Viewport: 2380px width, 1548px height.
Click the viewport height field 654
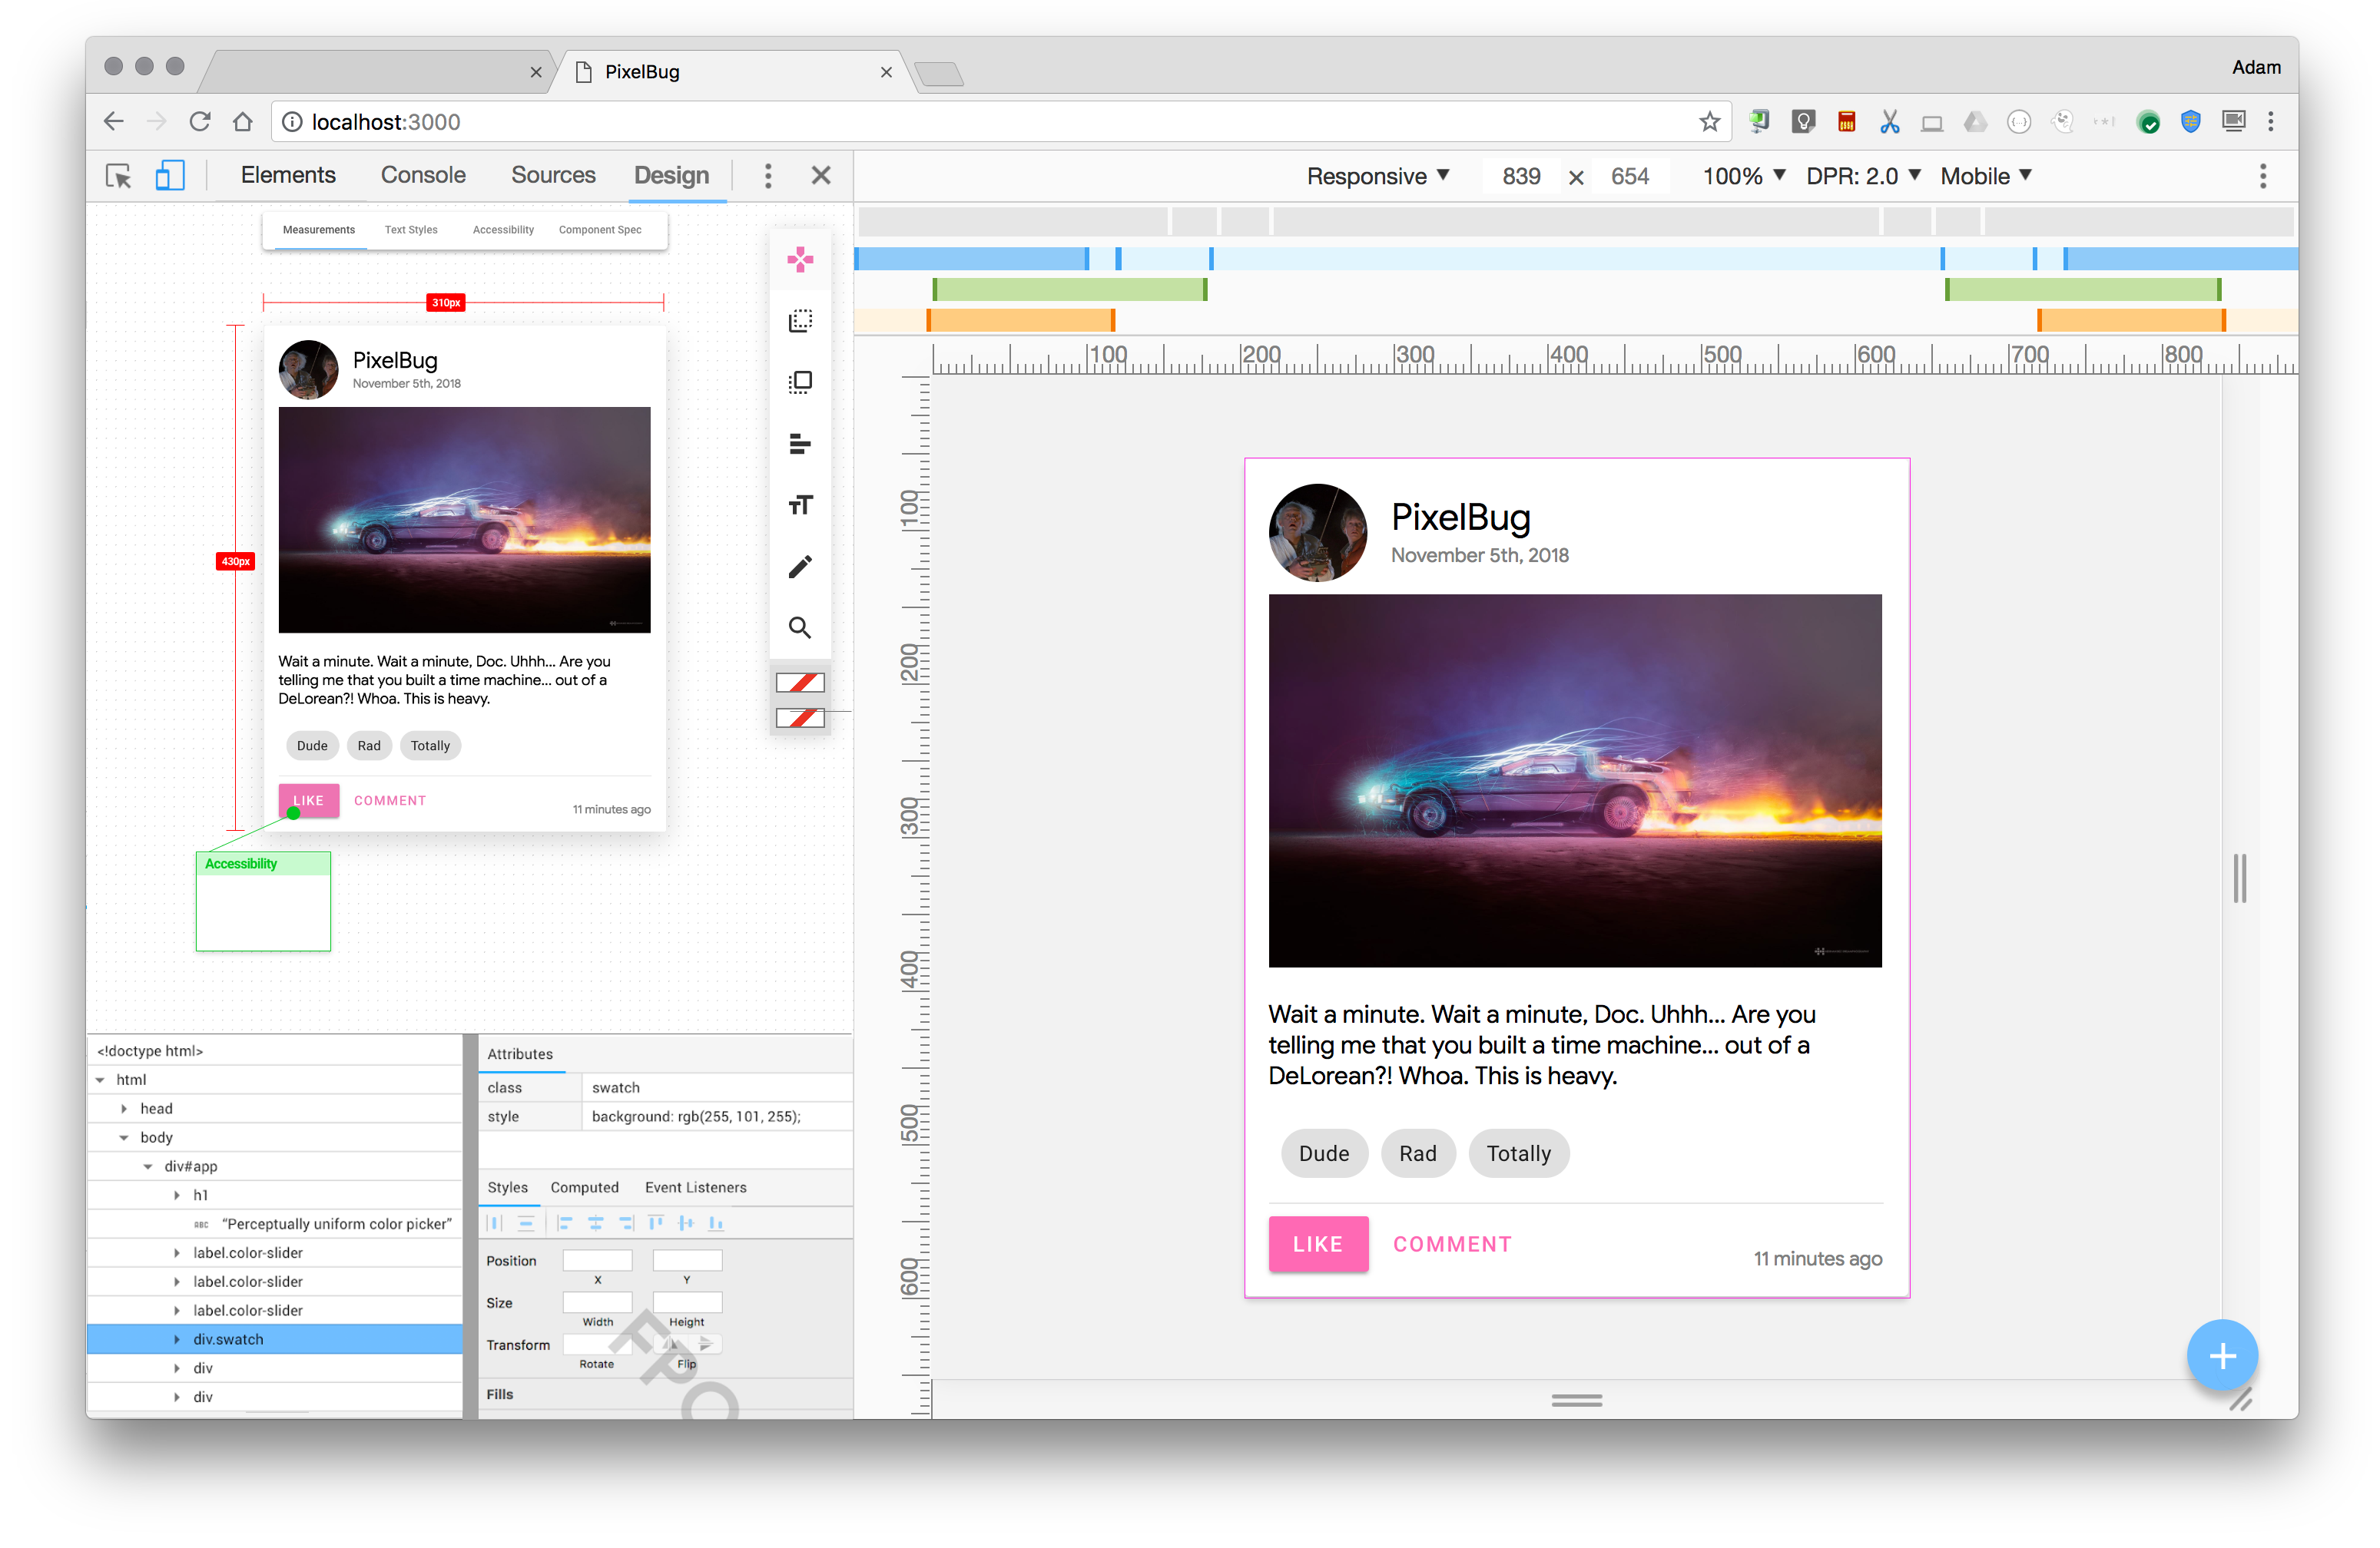point(1629,176)
